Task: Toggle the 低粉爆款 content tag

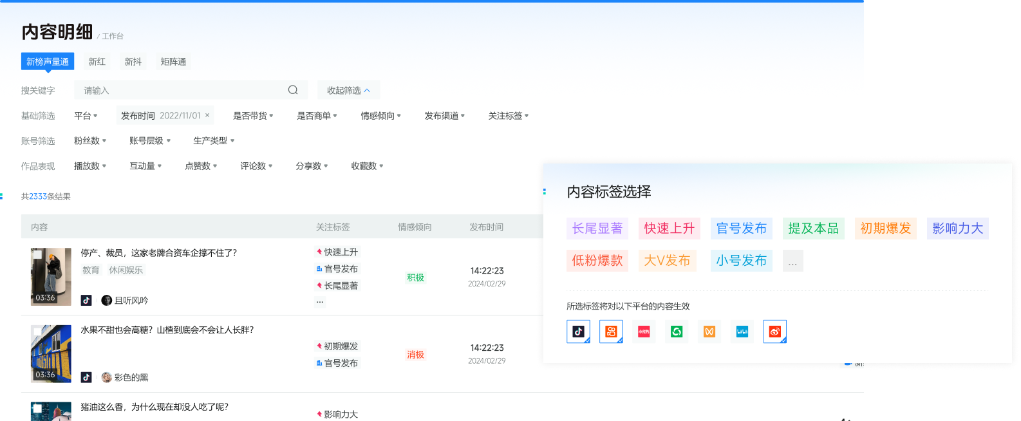Action: 597,261
